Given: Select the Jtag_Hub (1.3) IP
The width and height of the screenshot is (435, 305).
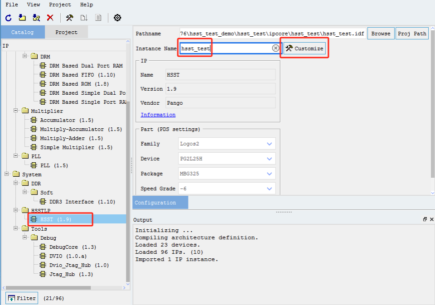Looking at the screenshot, I should coord(71,274).
